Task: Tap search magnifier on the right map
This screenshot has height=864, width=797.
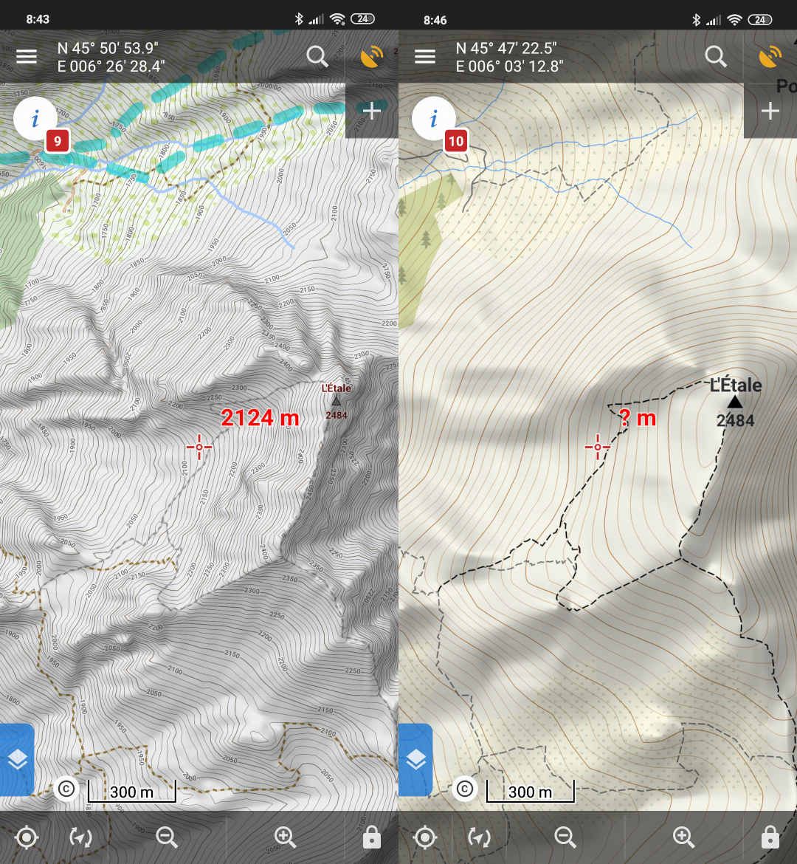Action: 716,57
